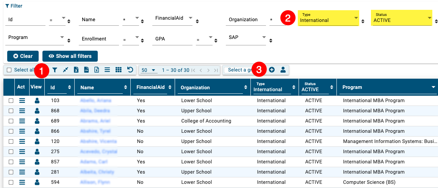Sort by the Organization column header
The width and height of the screenshot is (438, 188).
[211, 87]
